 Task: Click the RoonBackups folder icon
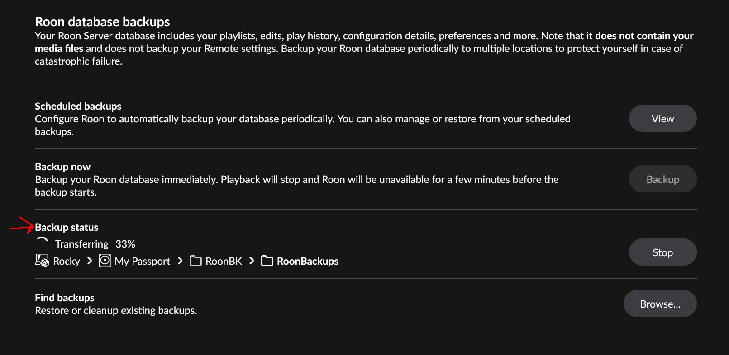pyautogui.click(x=267, y=261)
